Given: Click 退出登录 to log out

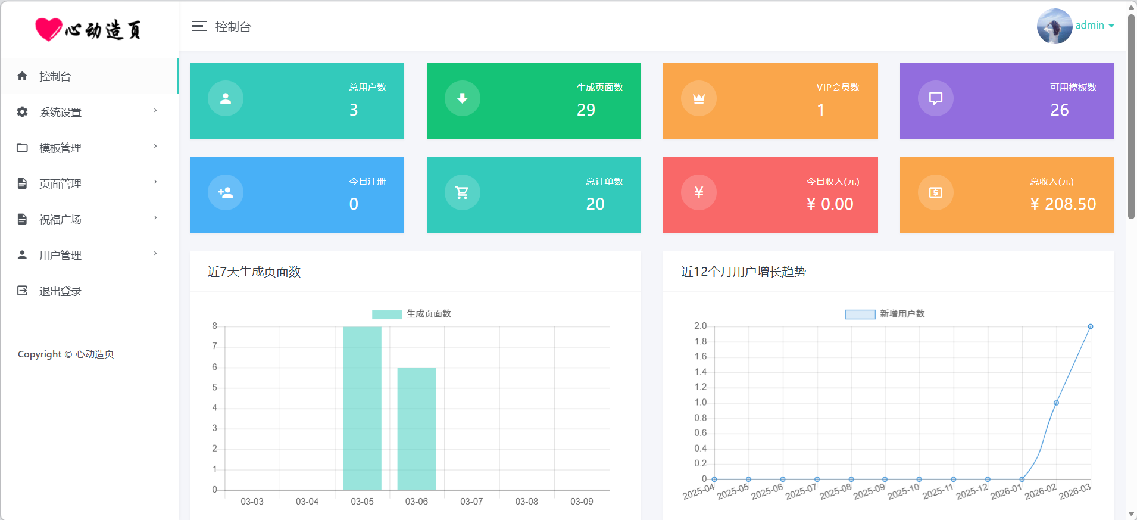Looking at the screenshot, I should (x=60, y=291).
